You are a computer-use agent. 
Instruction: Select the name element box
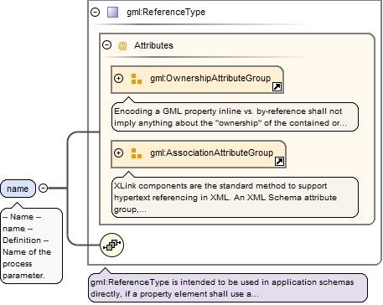pos(18,189)
